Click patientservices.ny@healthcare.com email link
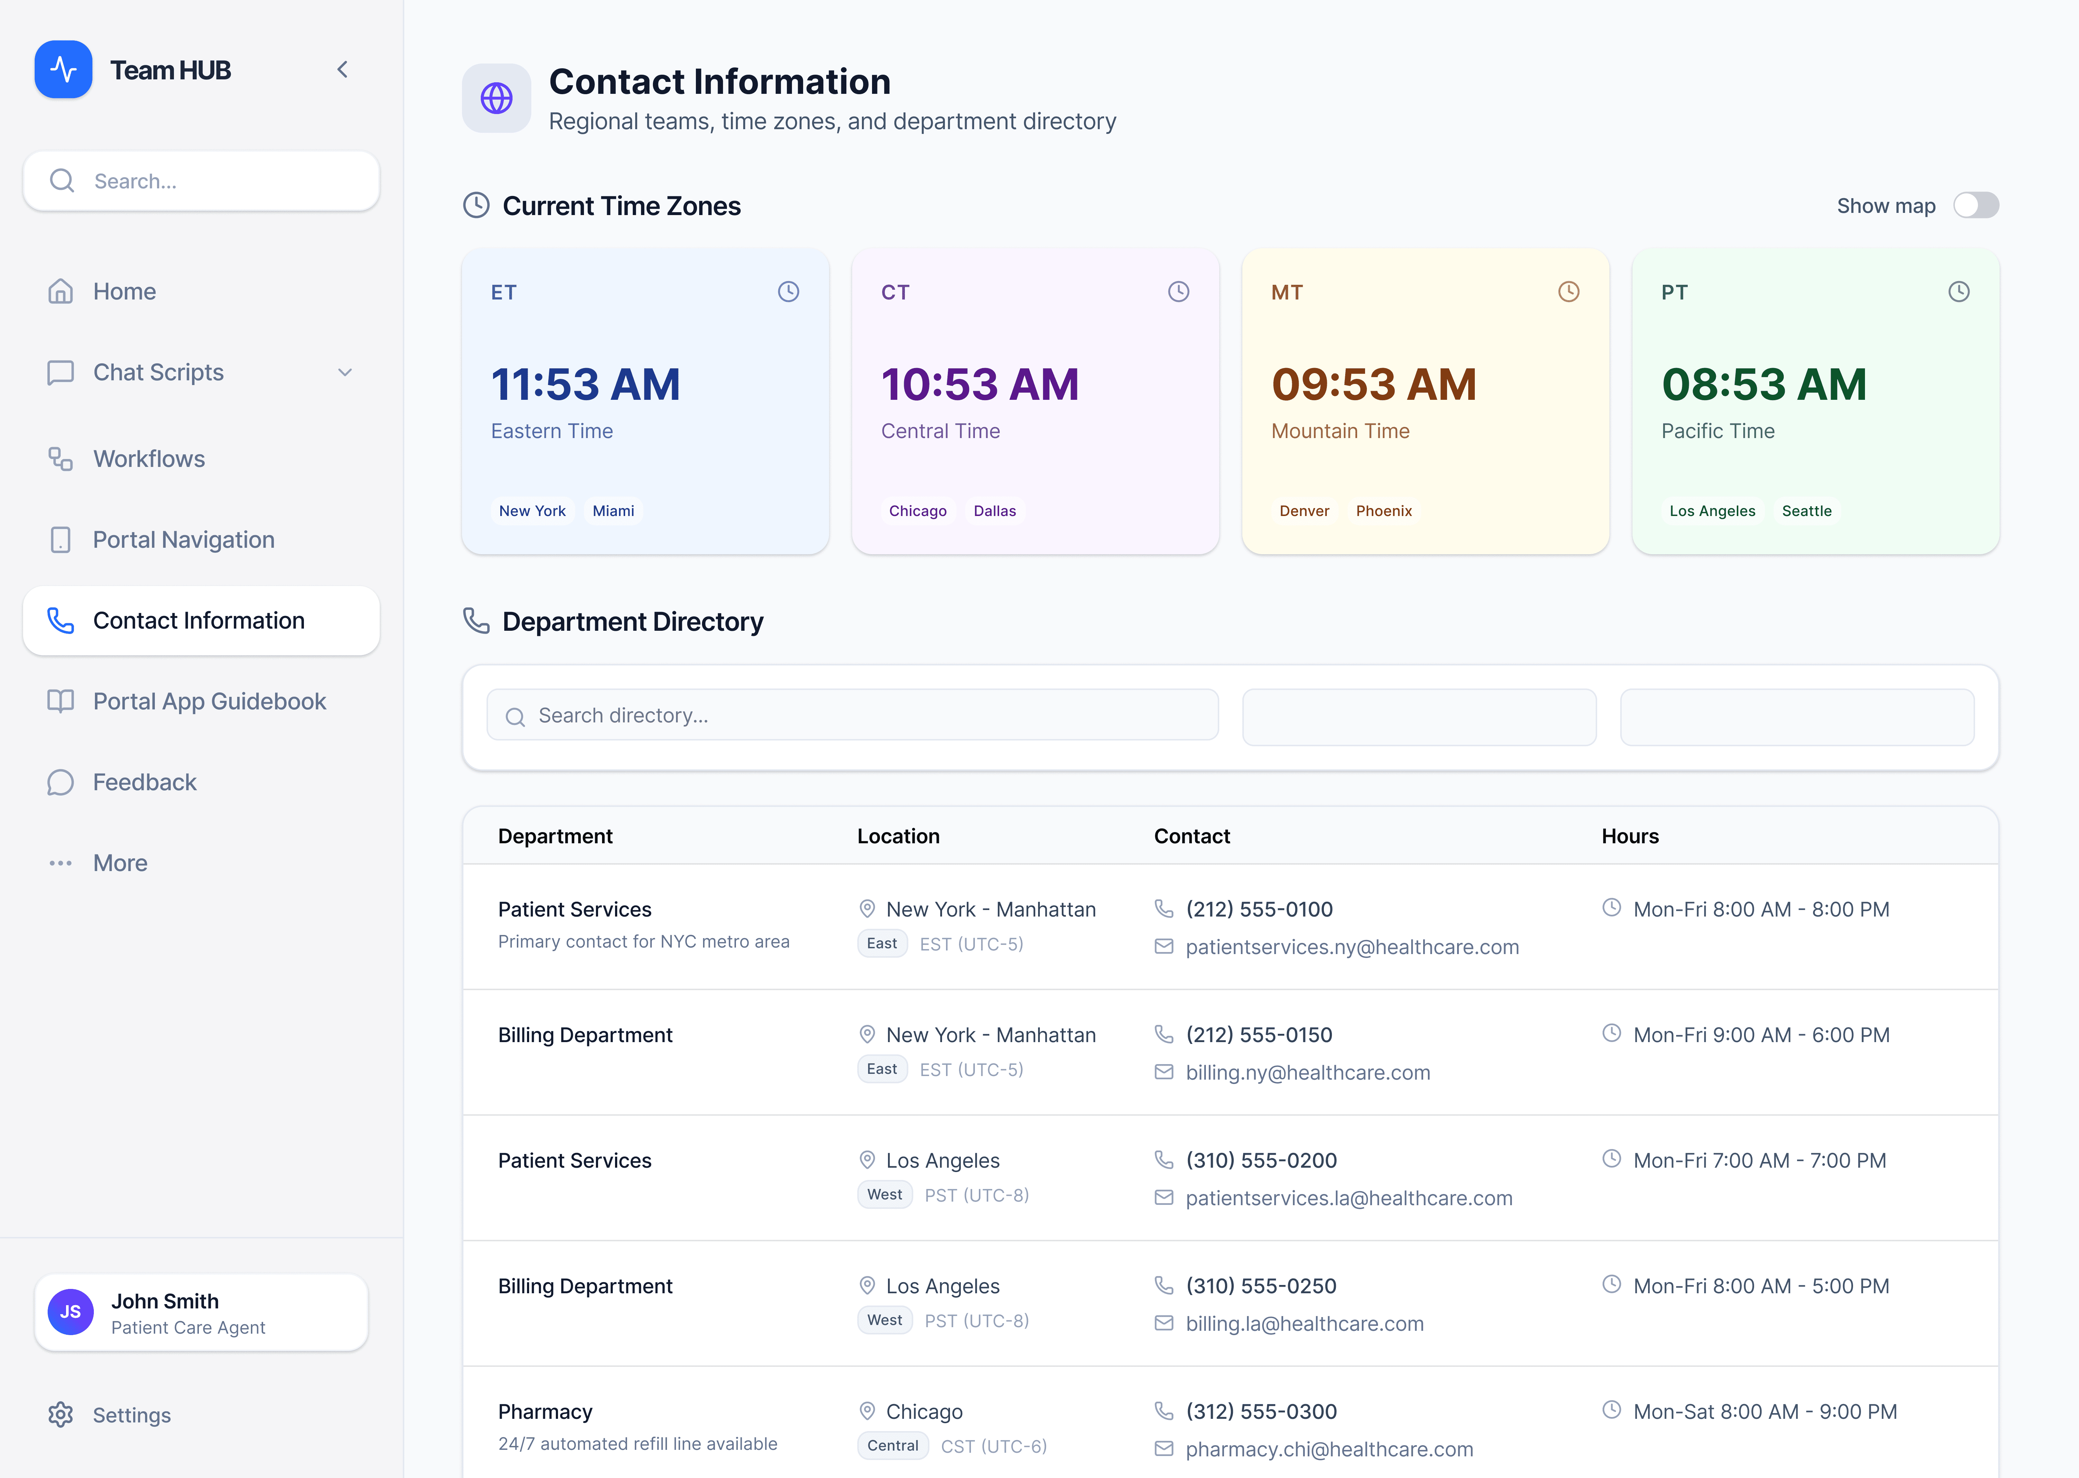 [x=1352, y=946]
